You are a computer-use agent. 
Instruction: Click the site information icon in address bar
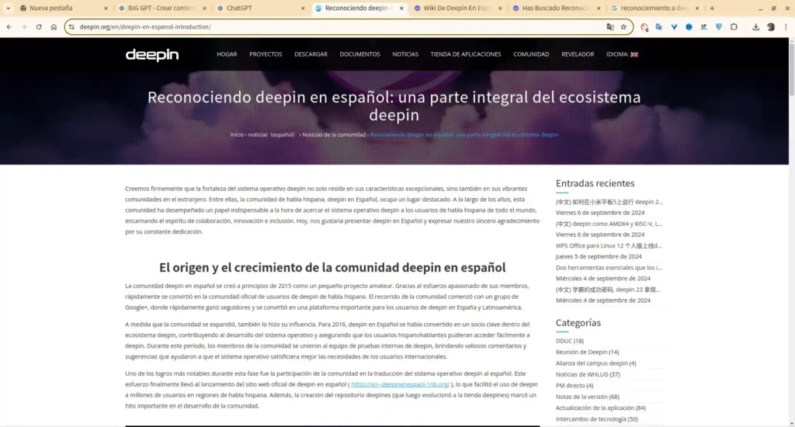(x=71, y=27)
